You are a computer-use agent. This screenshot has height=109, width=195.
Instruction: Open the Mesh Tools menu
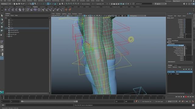pos(48,1)
